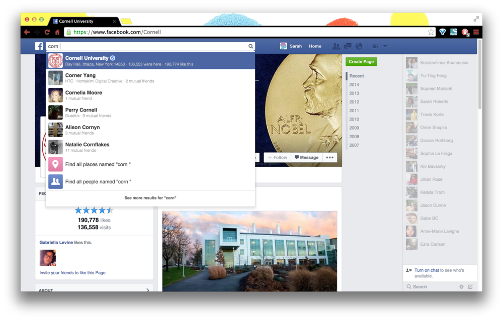This screenshot has width=503, height=320.
Task: Click the Facebook logo icon
Action: pos(39,46)
